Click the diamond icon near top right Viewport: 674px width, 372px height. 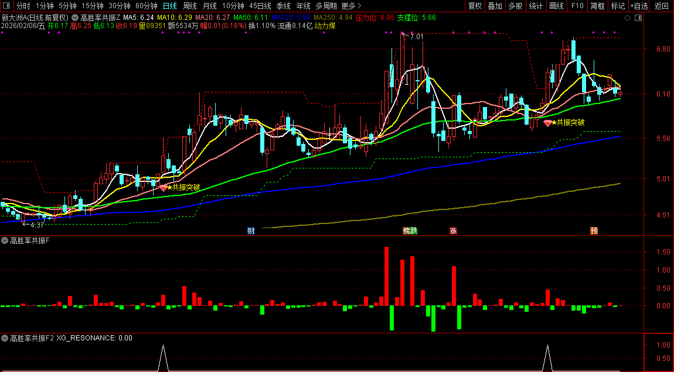point(627,18)
